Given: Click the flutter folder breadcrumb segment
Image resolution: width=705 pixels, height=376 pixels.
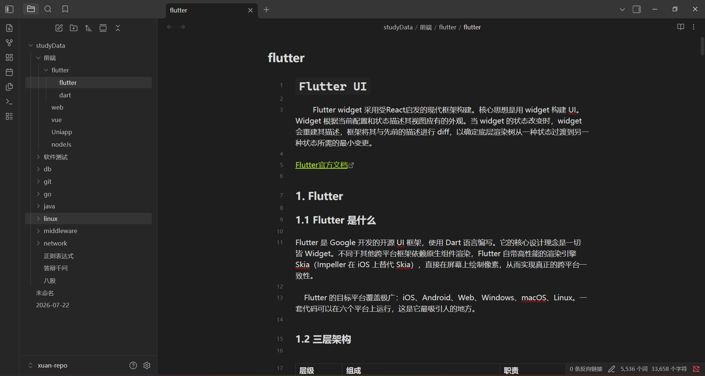Looking at the screenshot, I should pos(448,27).
